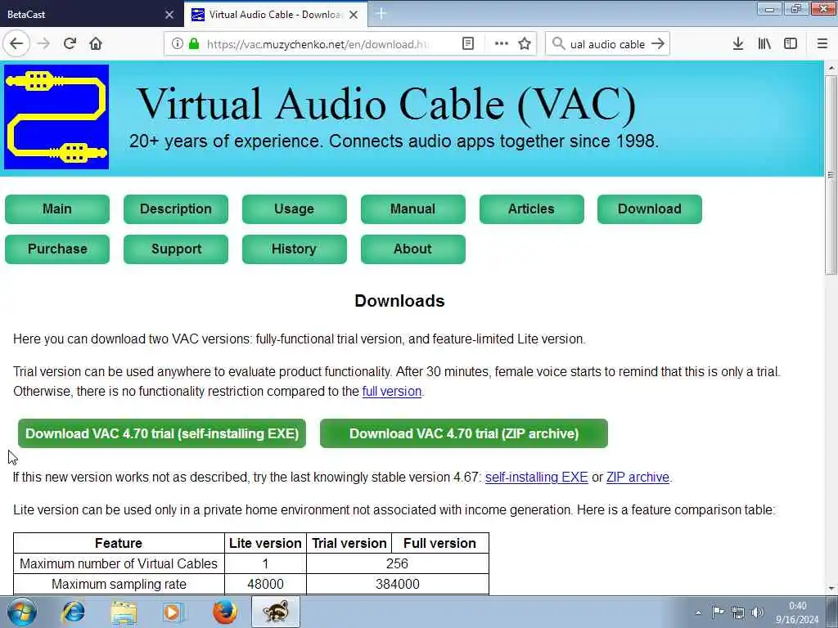This screenshot has height=628, width=838.
Task: Close the Virtual Audio Cable tab
Action: click(354, 15)
